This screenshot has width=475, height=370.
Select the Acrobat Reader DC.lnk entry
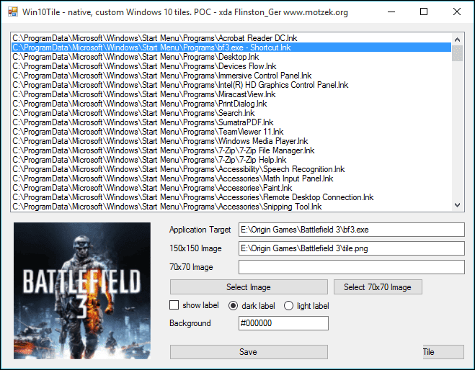(231, 38)
